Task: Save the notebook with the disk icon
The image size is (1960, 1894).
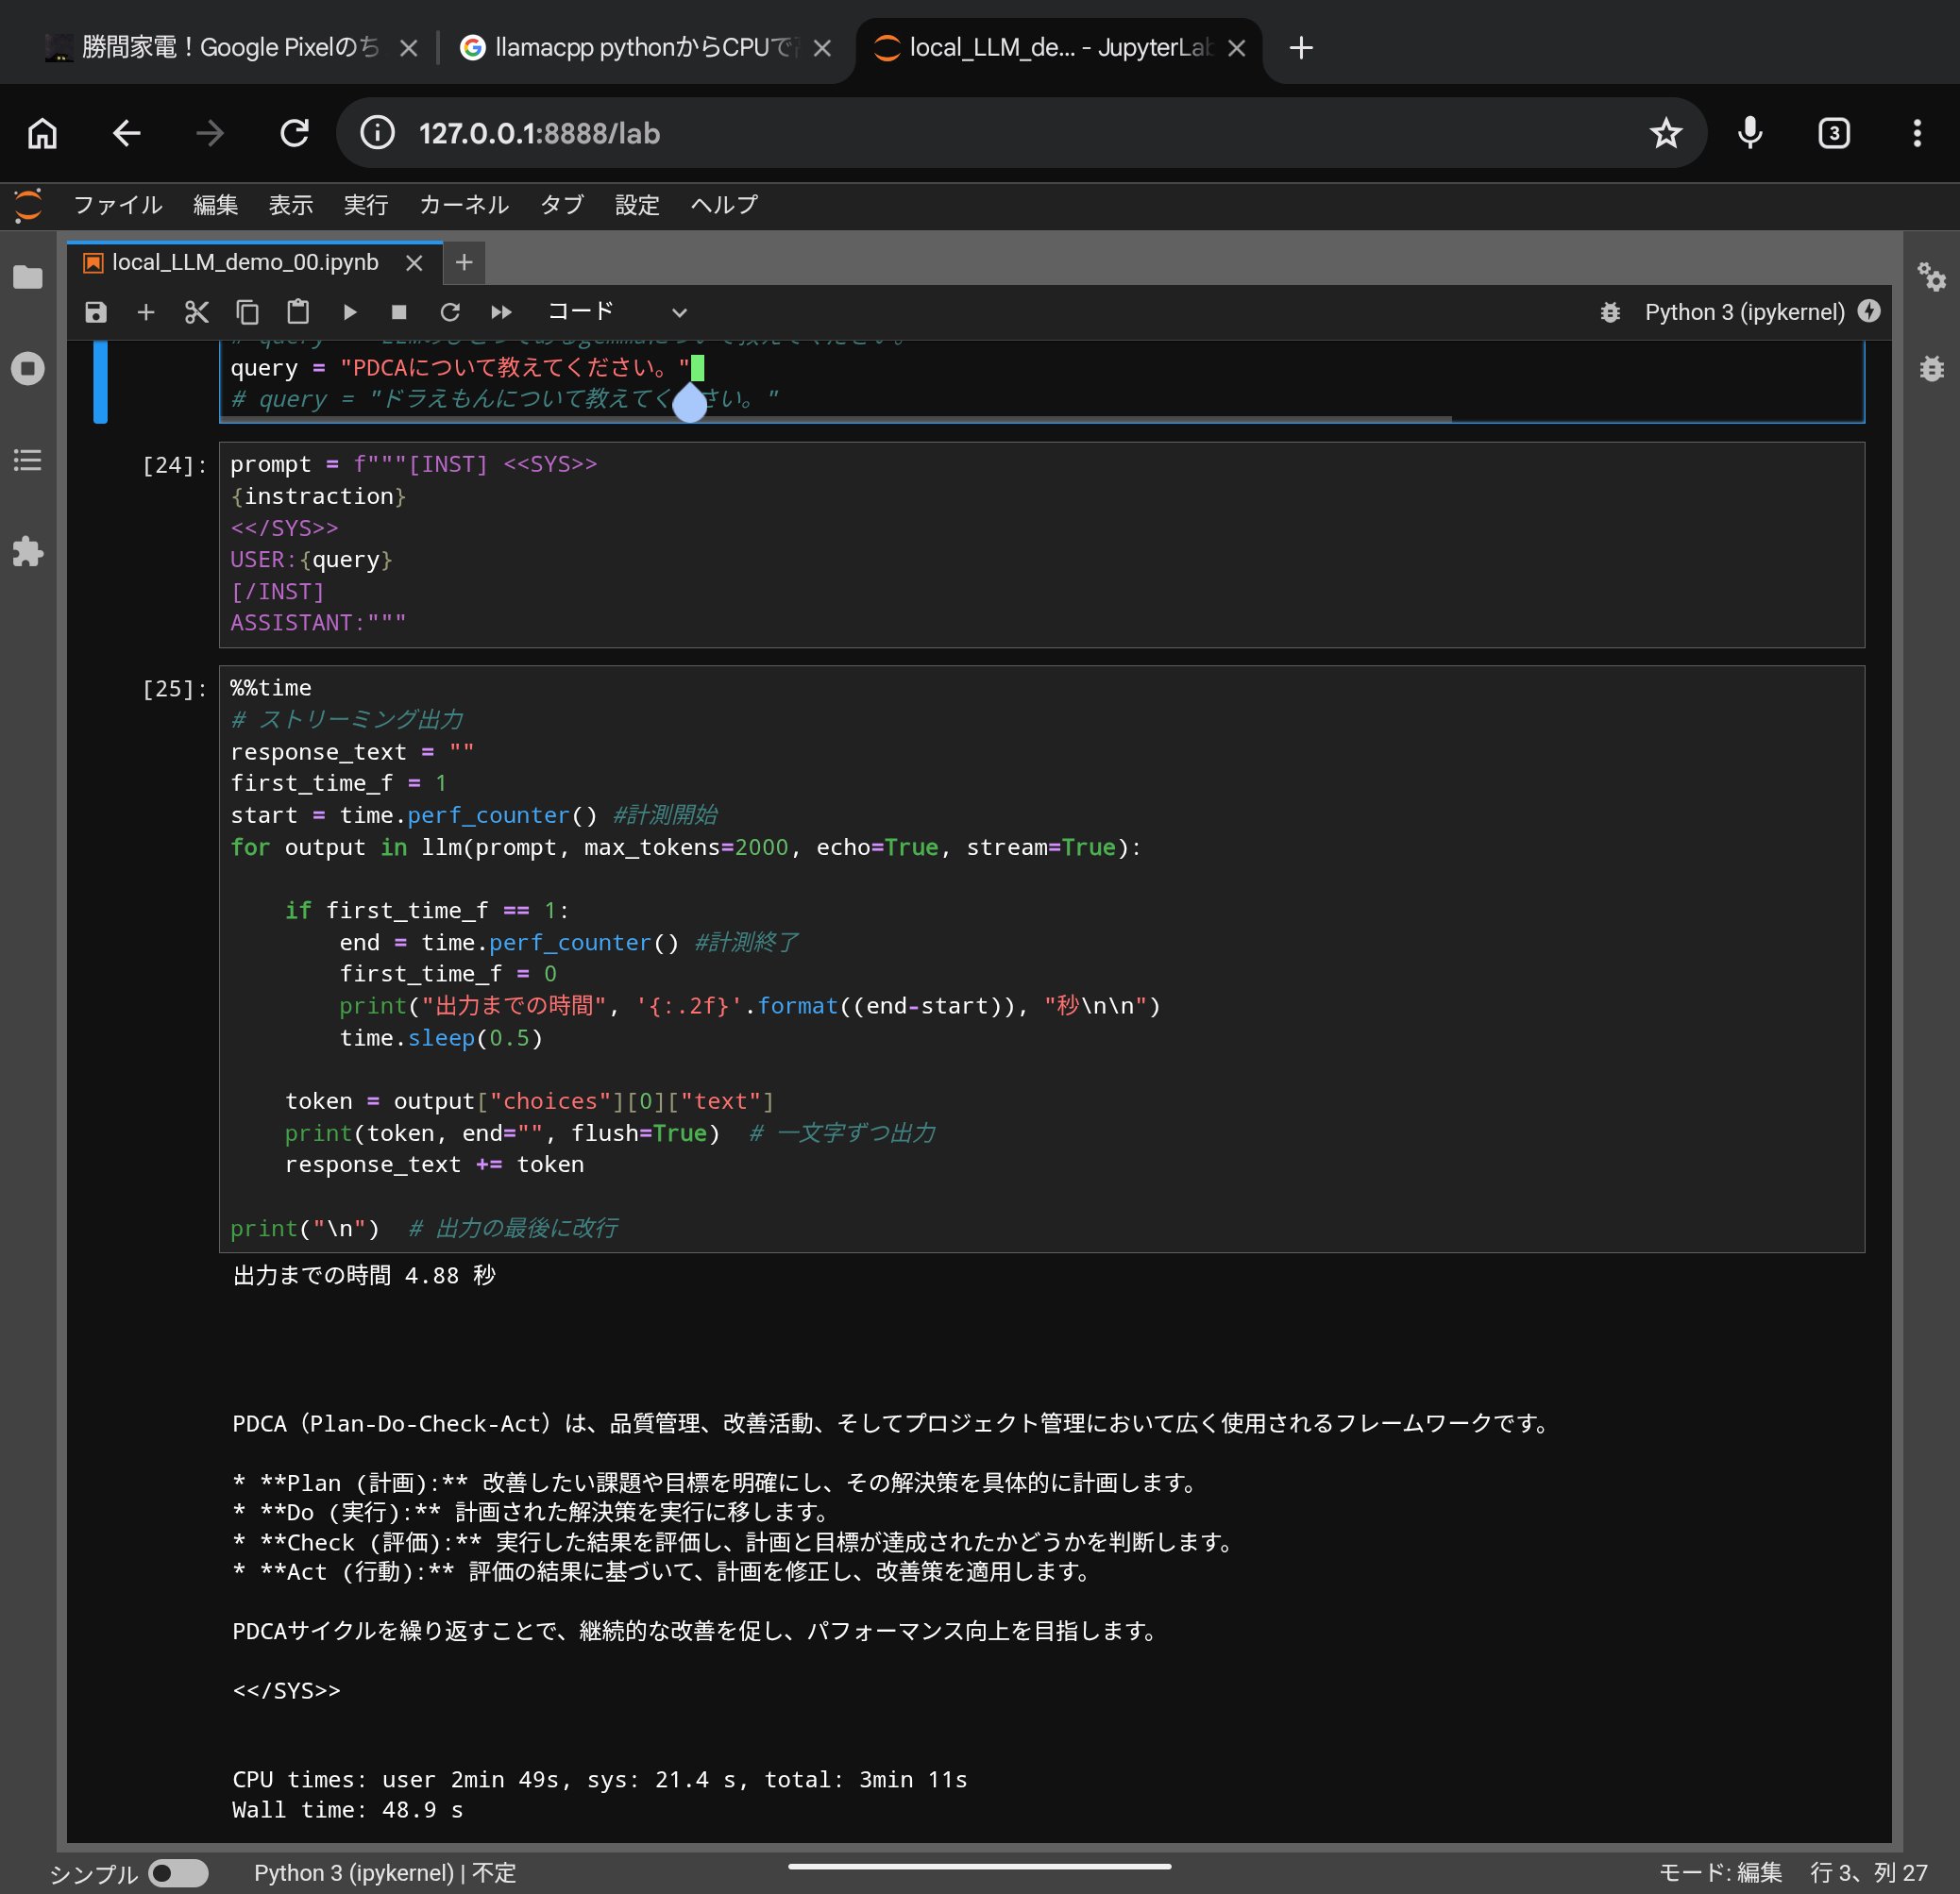Action: (95, 312)
